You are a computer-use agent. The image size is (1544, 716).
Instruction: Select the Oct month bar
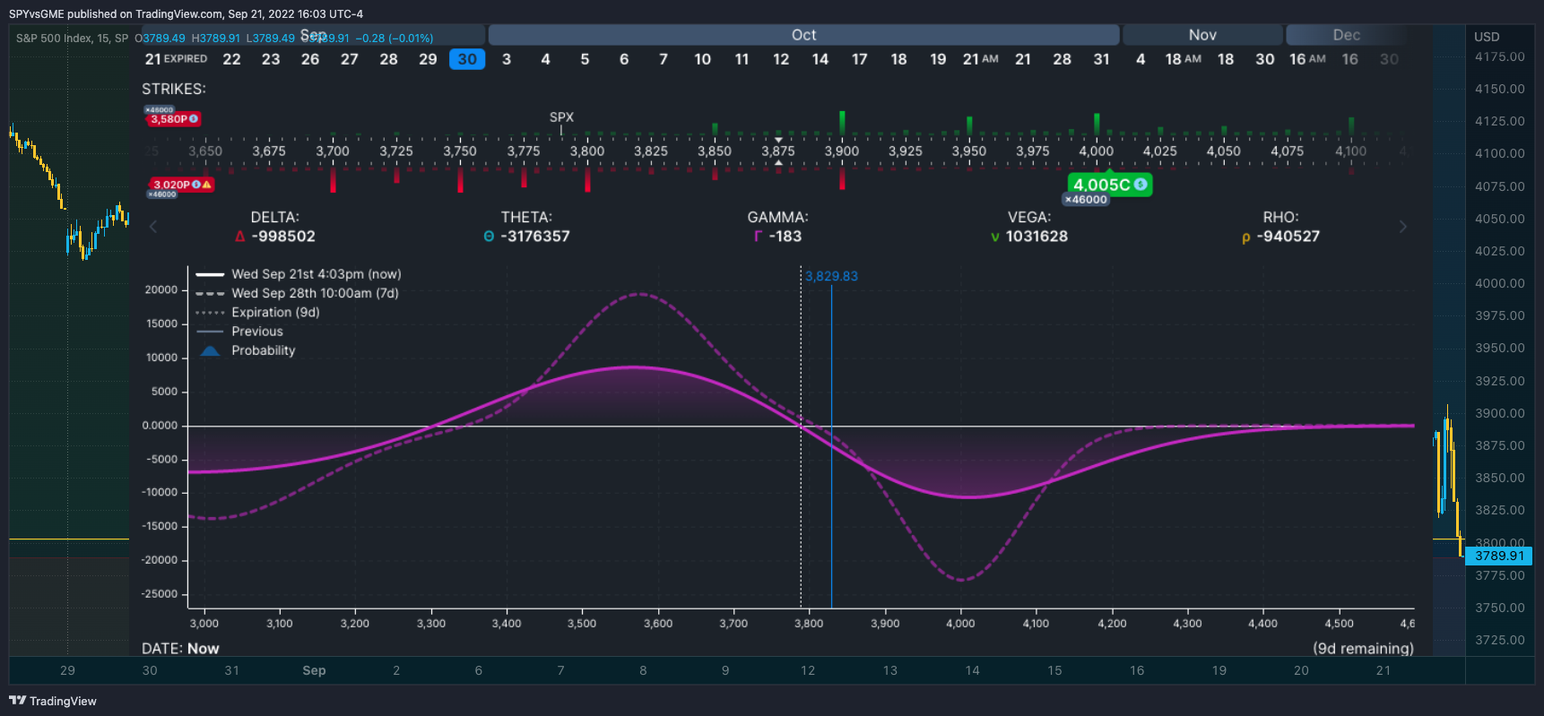pos(803,35)
